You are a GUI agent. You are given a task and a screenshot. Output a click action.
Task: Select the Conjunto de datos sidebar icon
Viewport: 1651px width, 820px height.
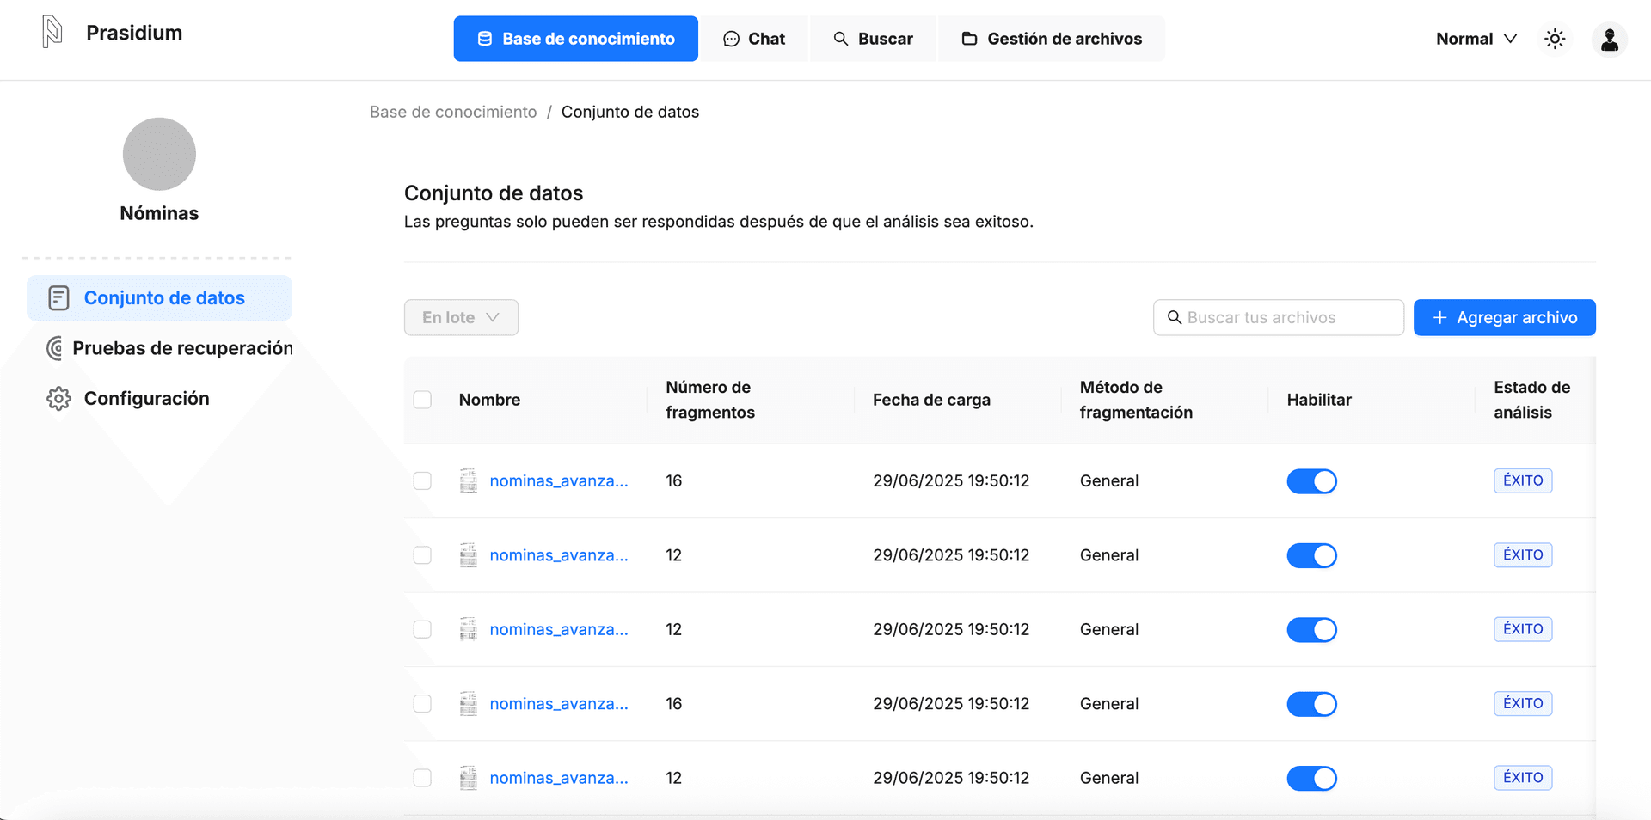pyautogui.click(x=58, y=297)
